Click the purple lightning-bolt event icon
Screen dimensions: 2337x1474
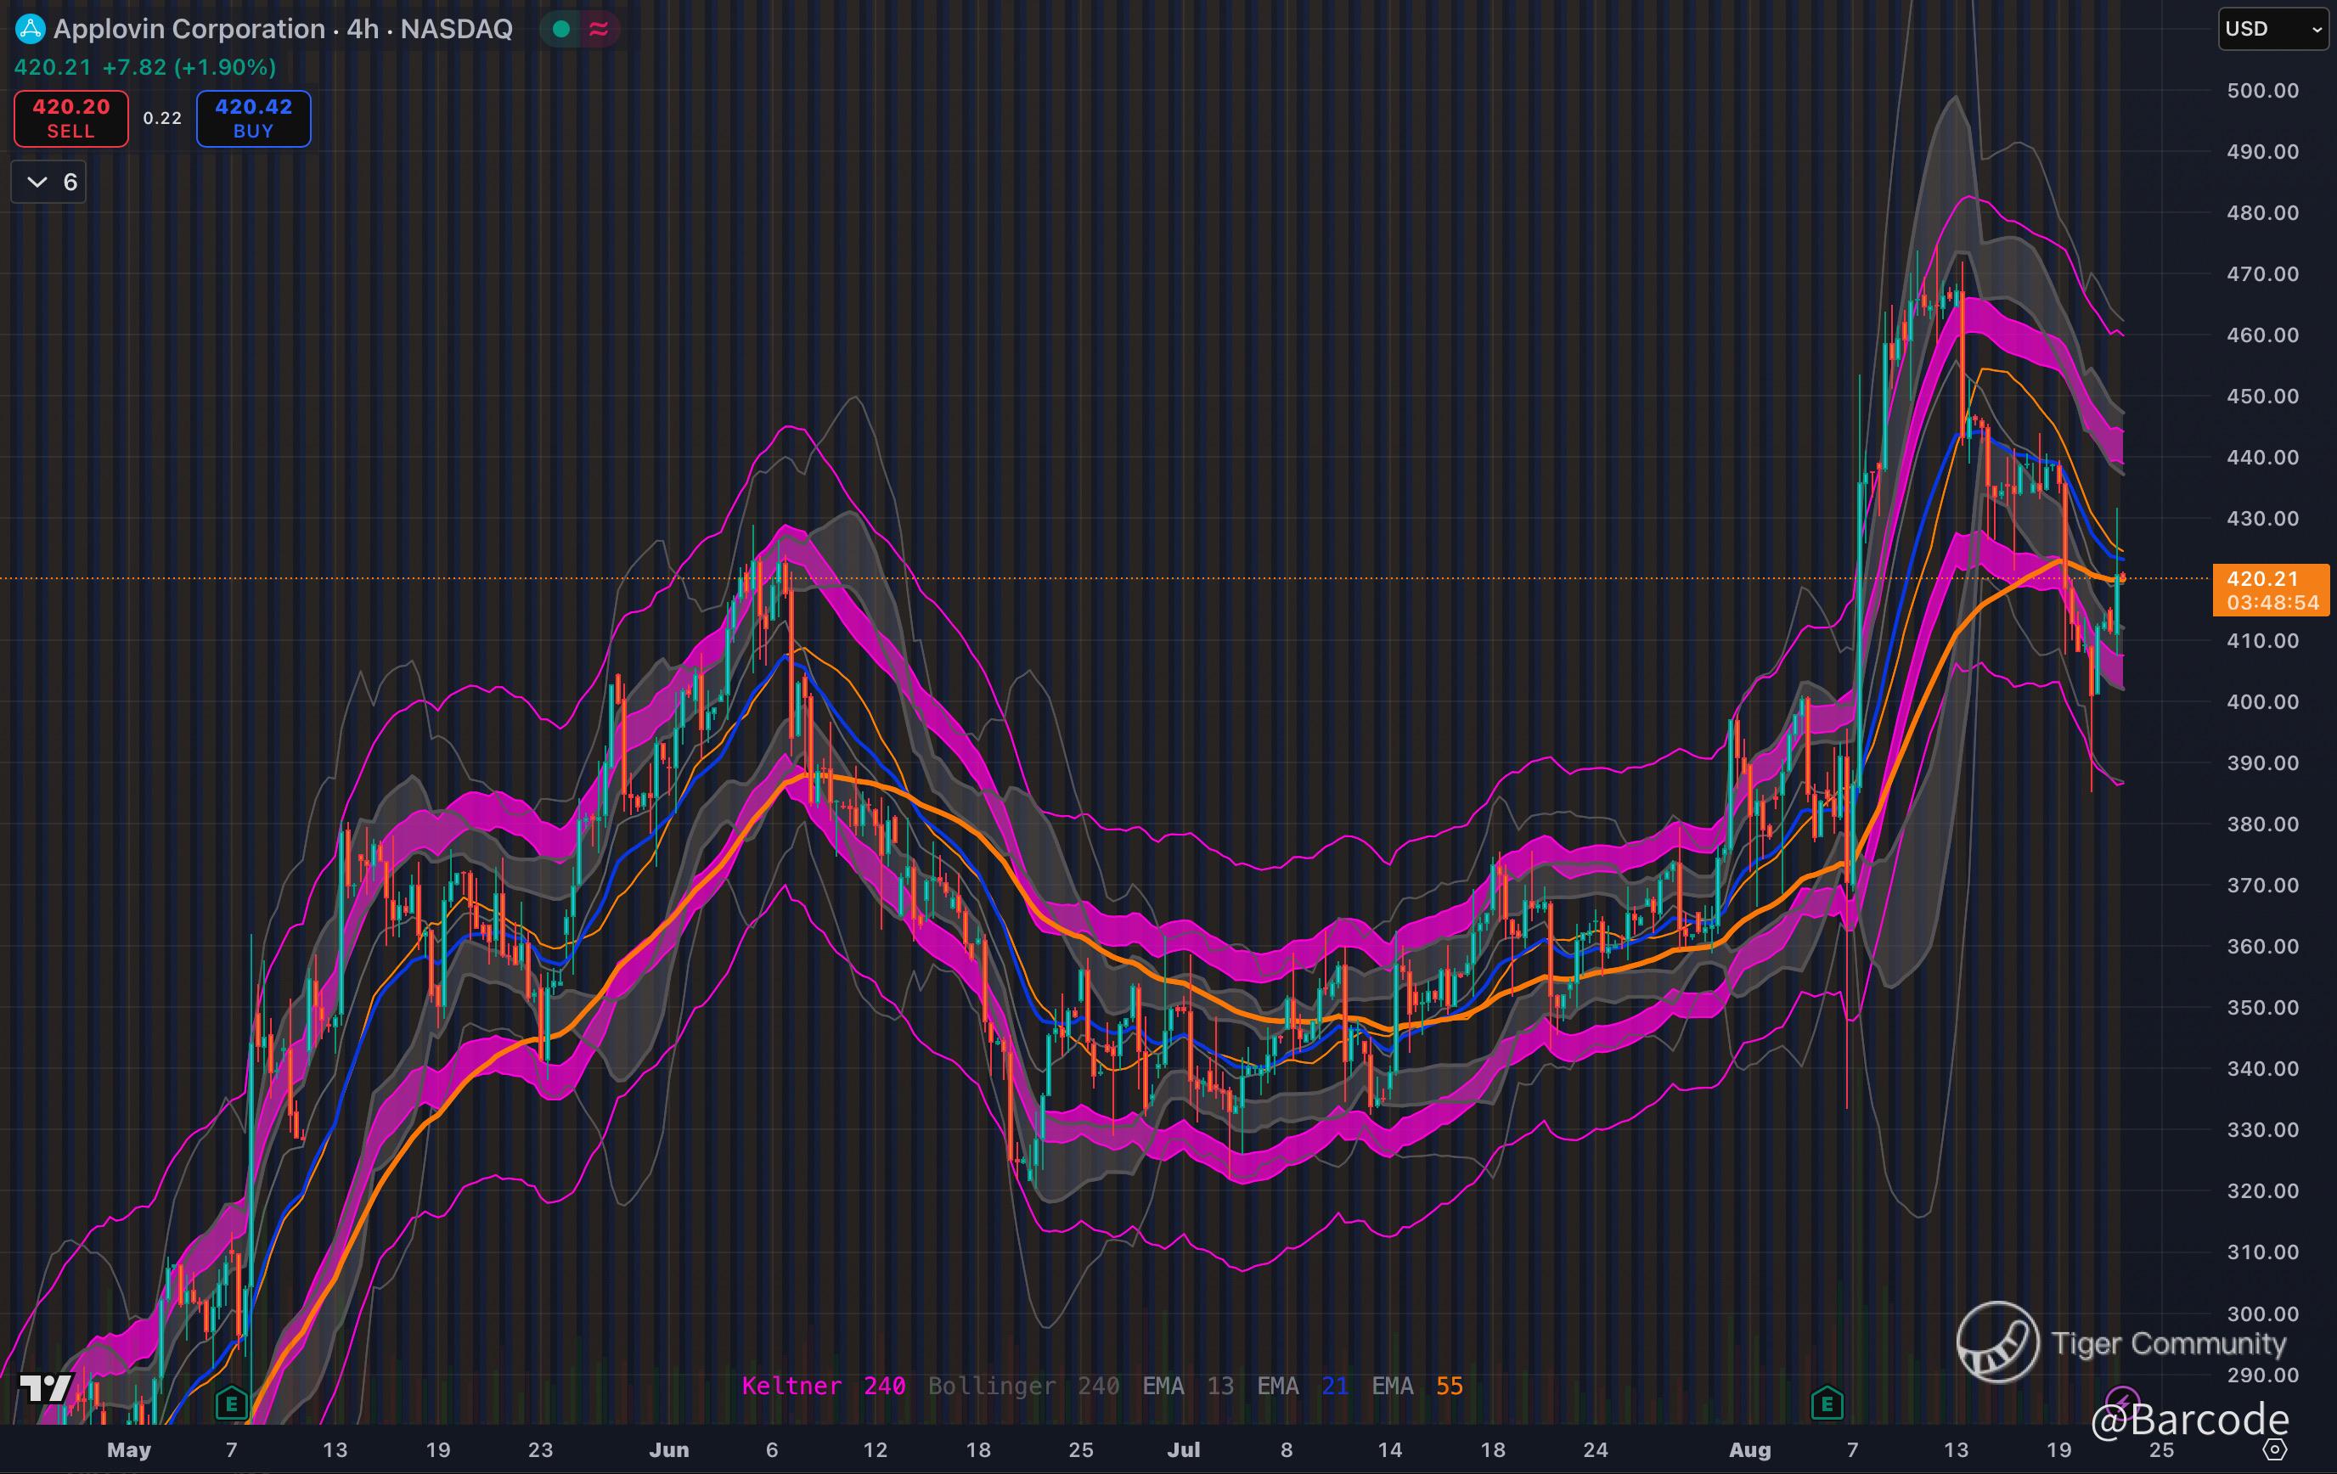(x=2122, y=1401)
